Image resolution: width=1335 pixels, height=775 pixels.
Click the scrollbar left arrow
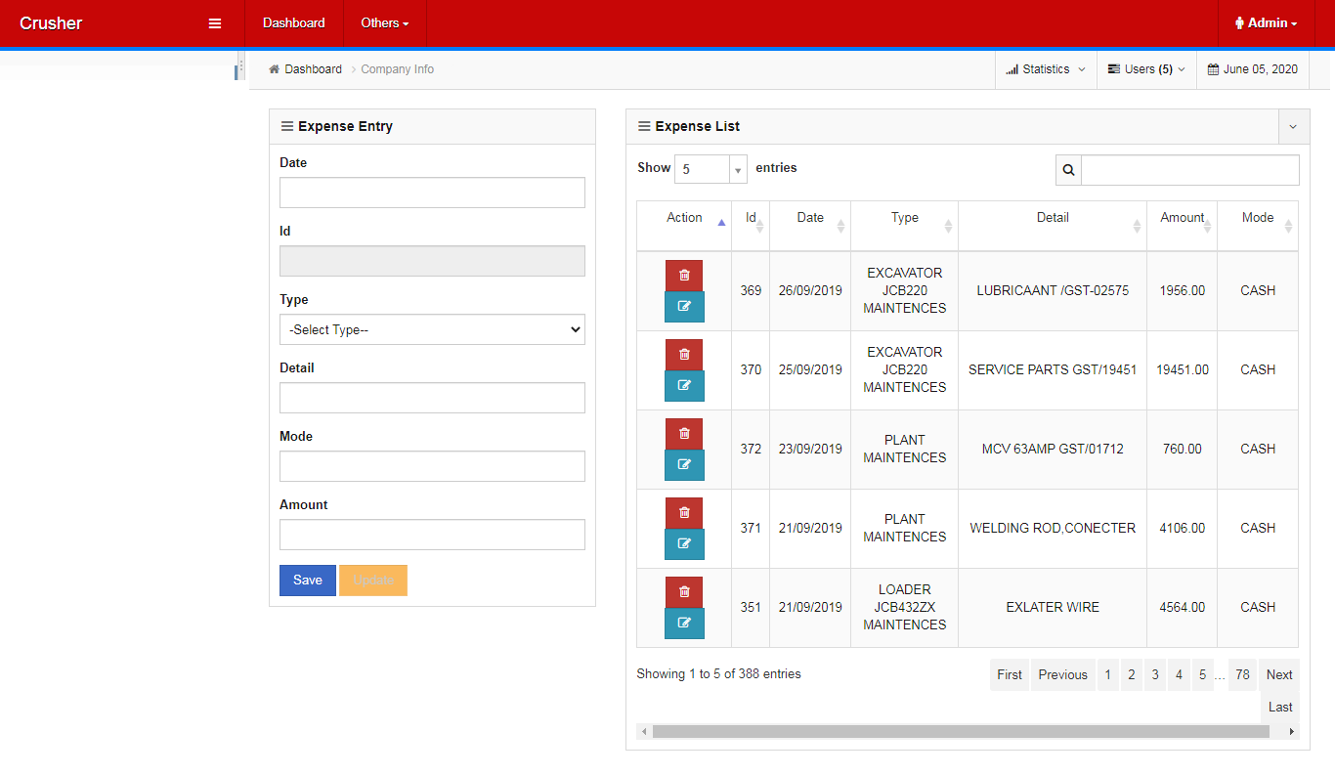pyautogui.click(x=643, y=731)
